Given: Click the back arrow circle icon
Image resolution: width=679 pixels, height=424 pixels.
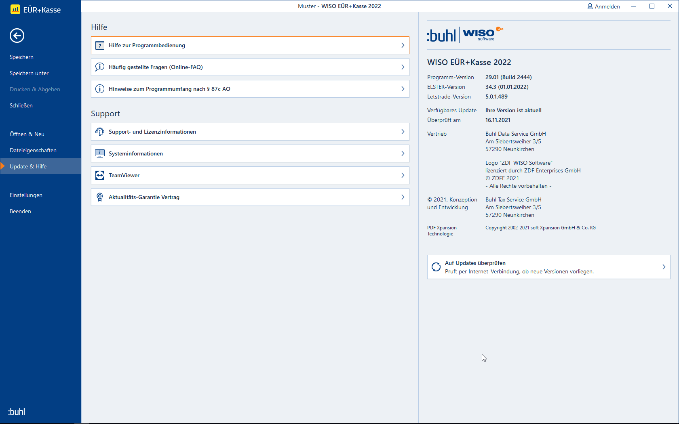Looking at the screenshot, I should (x=17, y=36).
